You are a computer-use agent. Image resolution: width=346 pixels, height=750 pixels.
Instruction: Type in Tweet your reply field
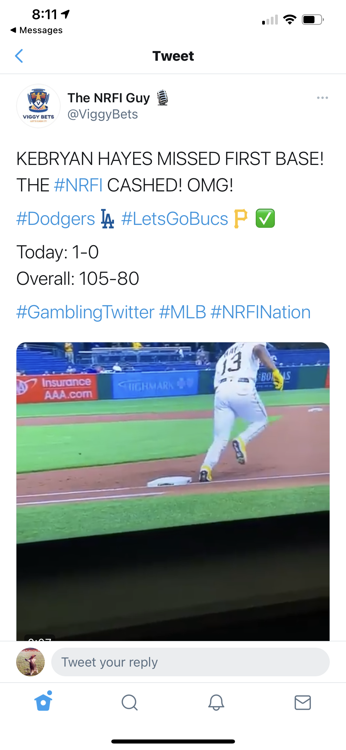pos(190,662)
